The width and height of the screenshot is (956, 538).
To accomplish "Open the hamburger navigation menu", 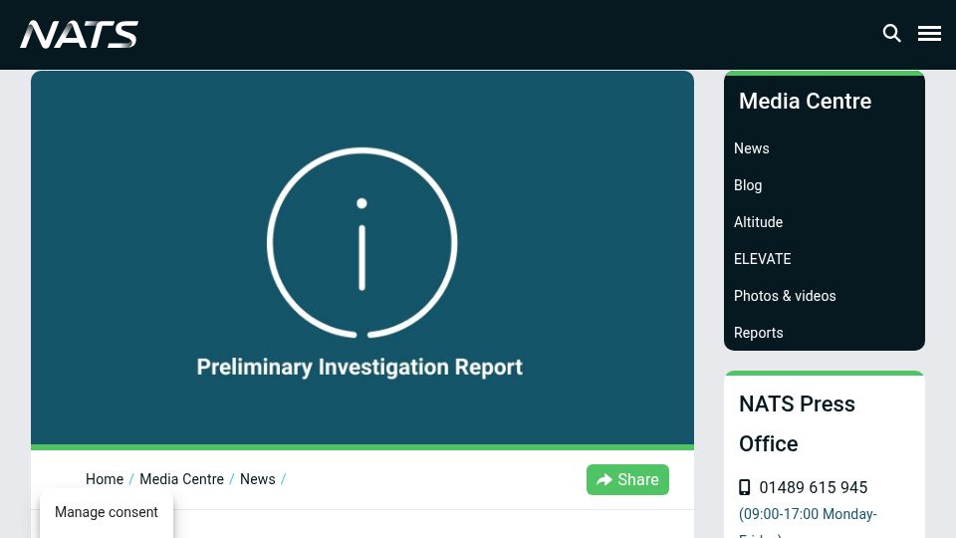I will coord(929,34).
